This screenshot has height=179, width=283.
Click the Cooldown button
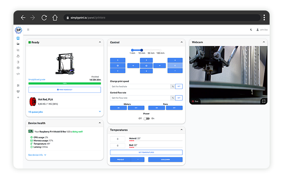pos(165,160)
